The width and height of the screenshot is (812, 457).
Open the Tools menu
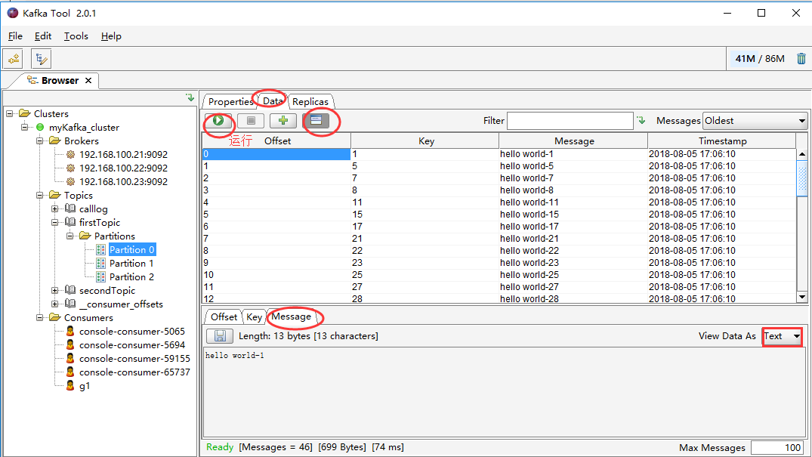pyautogui.click(x=76, y=36)
